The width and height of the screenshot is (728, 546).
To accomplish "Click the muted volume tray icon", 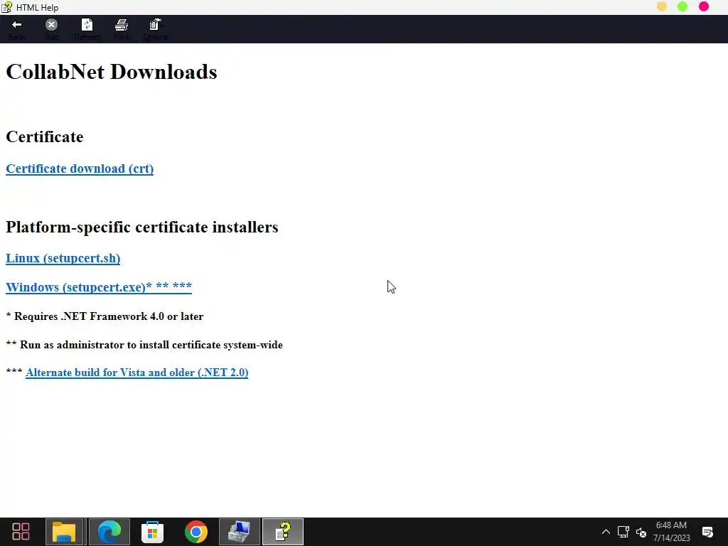I will 641,532.
